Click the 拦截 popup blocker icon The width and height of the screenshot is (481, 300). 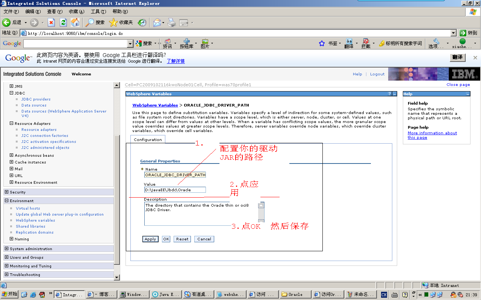pyautogui.click(x=365, y=43)
